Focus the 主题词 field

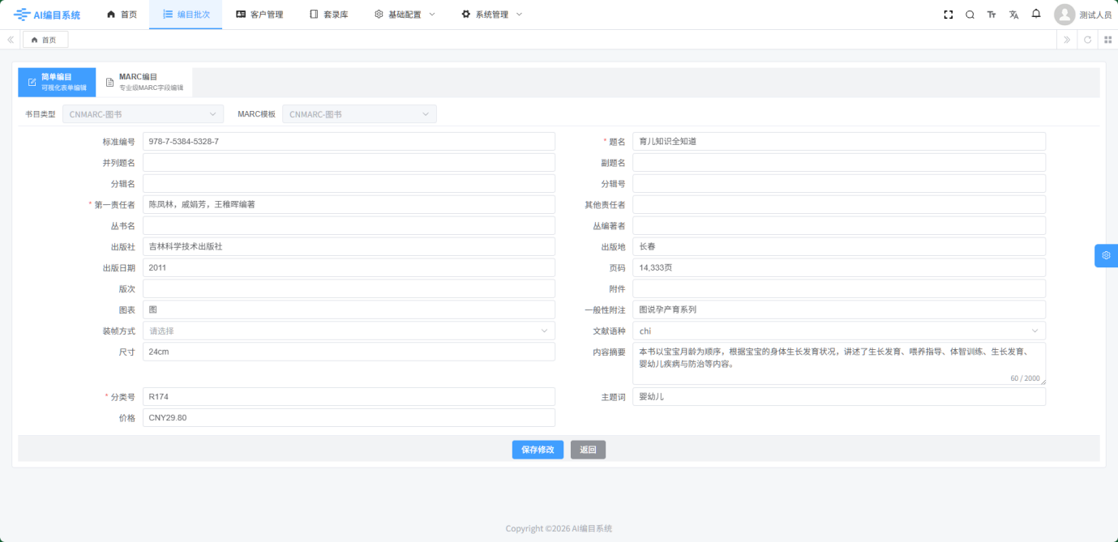pos(839,396)
